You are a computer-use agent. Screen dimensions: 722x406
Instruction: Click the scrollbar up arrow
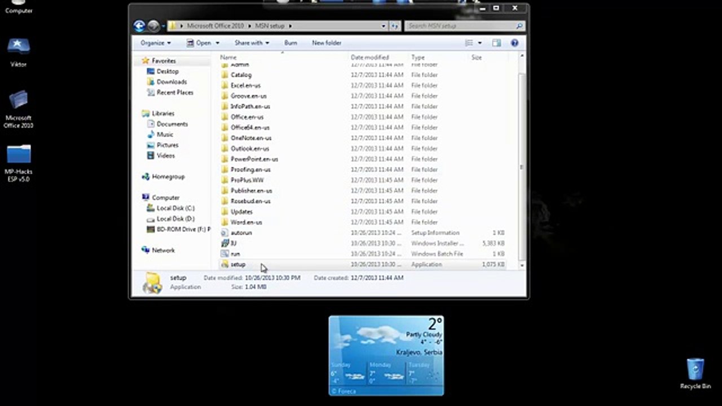[522, 56]
